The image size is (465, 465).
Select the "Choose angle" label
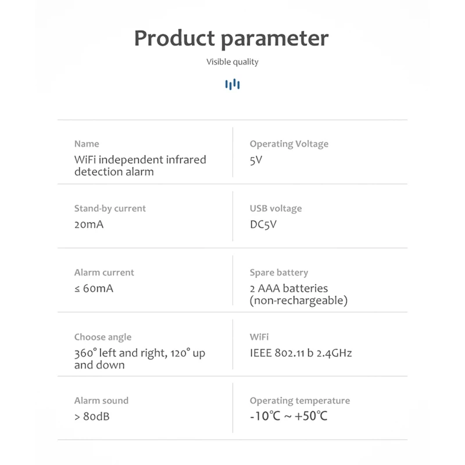pos(103,337)
